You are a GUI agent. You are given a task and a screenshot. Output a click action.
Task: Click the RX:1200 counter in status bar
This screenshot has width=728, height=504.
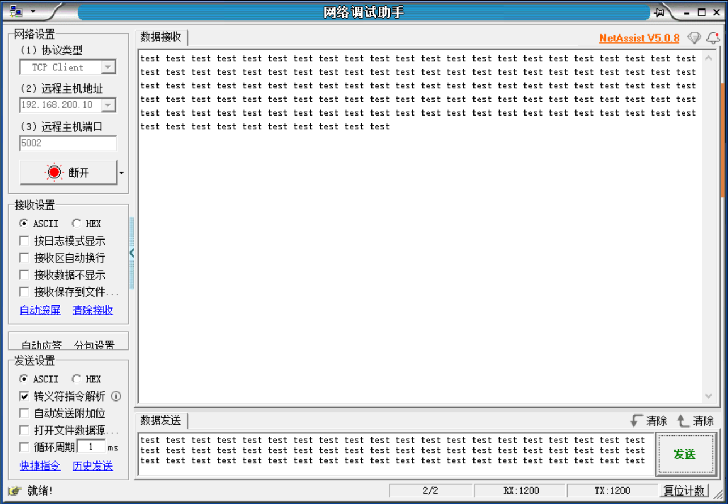pos(521,490)
